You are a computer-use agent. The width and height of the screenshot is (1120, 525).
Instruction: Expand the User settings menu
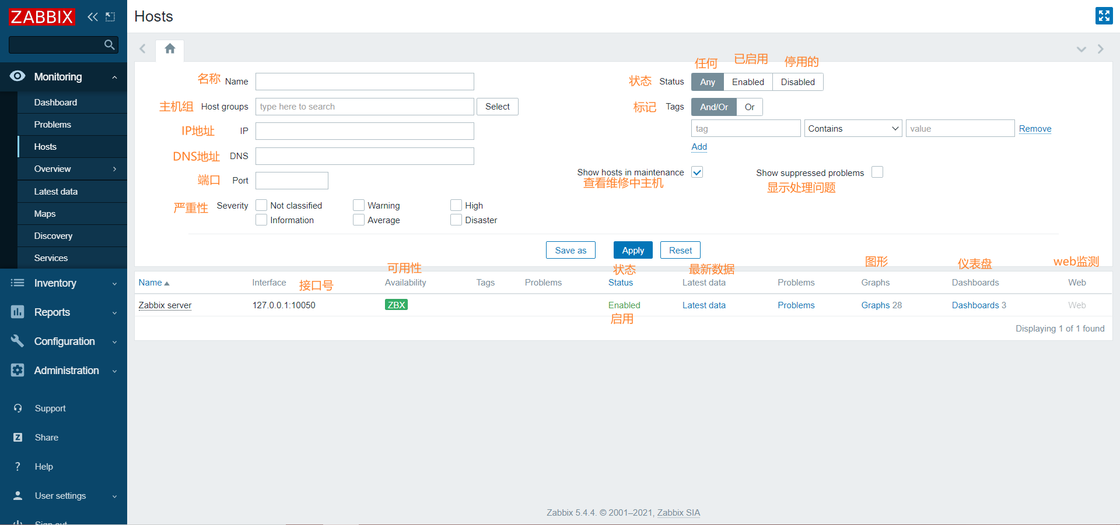click(115, 496)
